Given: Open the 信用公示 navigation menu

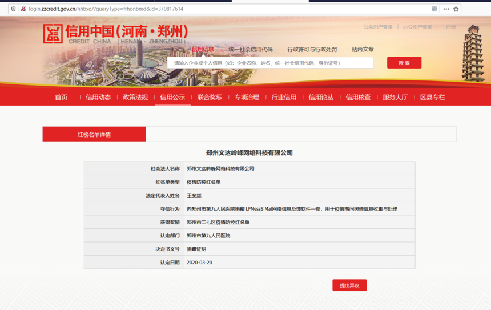Looking at the screenshot, I should [172, 98].
